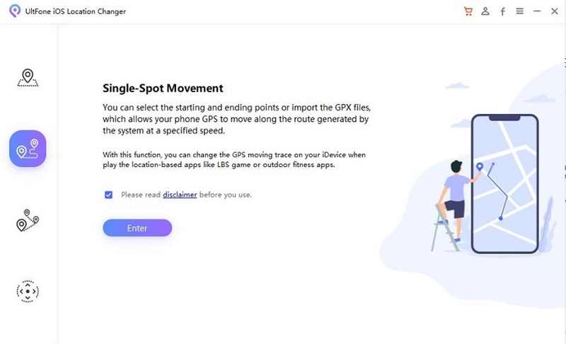The width and height of the screenshot is (566, 344).
Task: Select the Change Location pin sidebar icon
Action: 28,77
